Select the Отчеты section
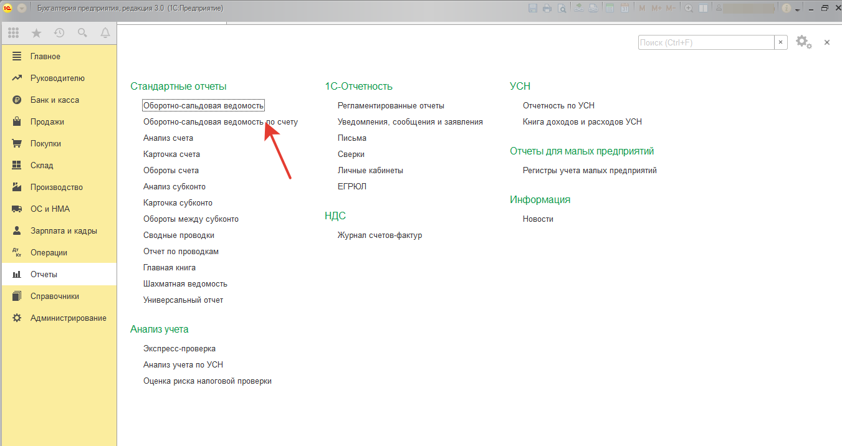The image size is (842, 446). (59, 274)
